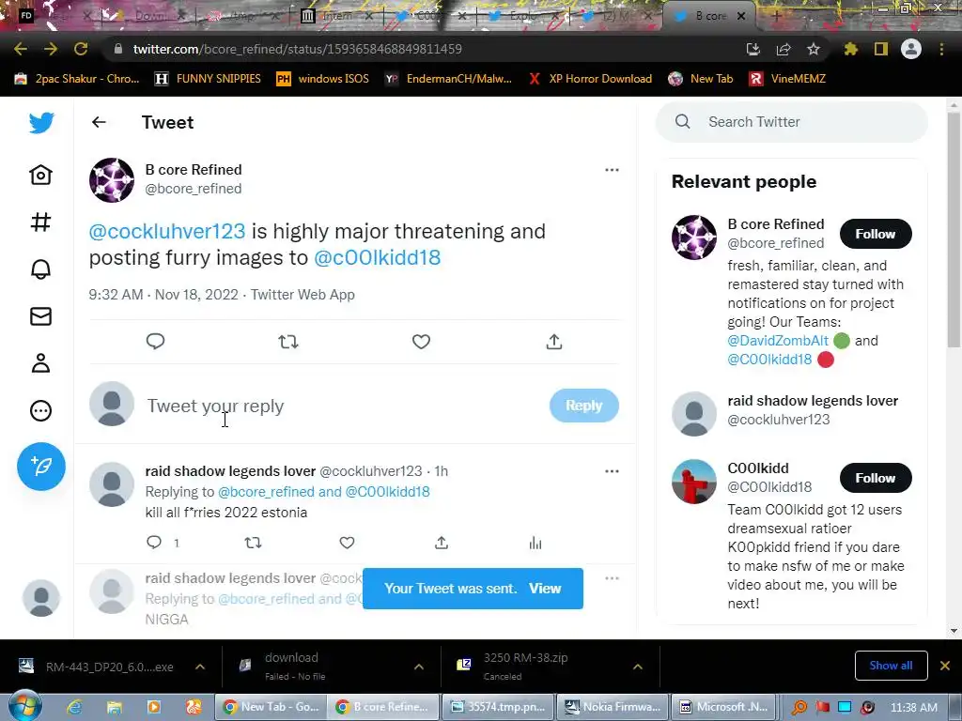
Task: Click the browser address bar URL
Action: coord(298,49)
